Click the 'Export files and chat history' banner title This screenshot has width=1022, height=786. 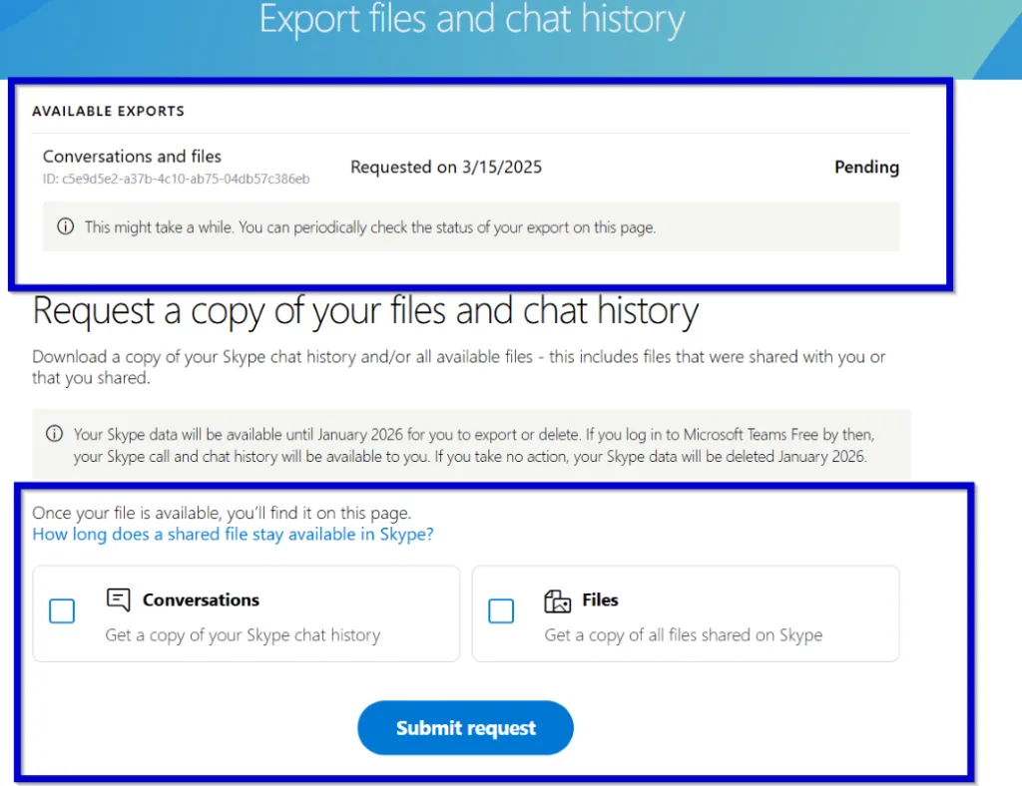pyautogui.click(x=472, y=20)
